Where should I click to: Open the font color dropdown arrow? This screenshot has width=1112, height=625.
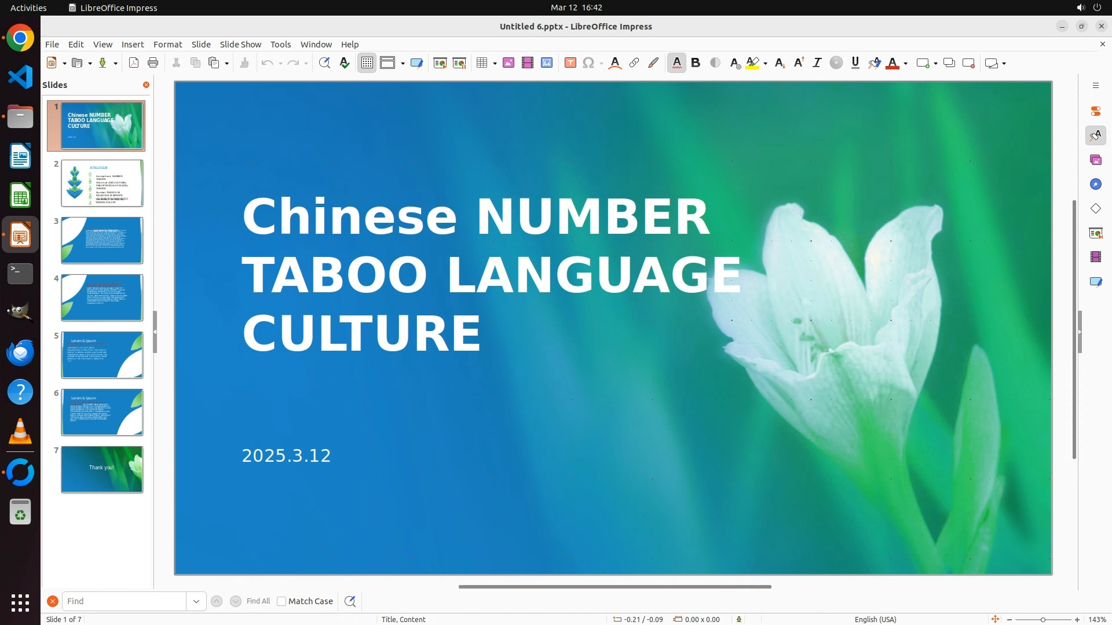click(x=905, y=64)
